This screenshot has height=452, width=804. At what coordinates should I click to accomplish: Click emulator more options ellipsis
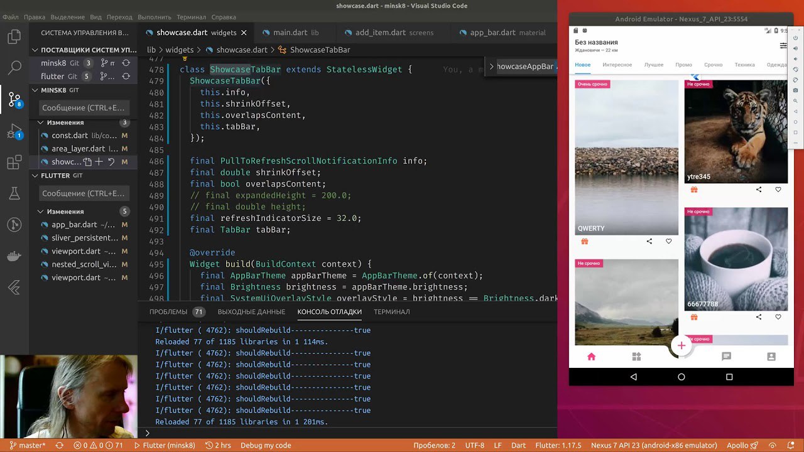coord(795,142)
